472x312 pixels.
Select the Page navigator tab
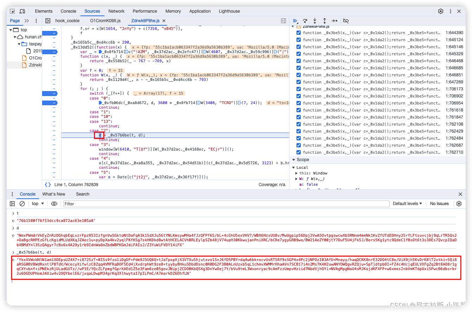pyautogui.click(x=15, y=21)
